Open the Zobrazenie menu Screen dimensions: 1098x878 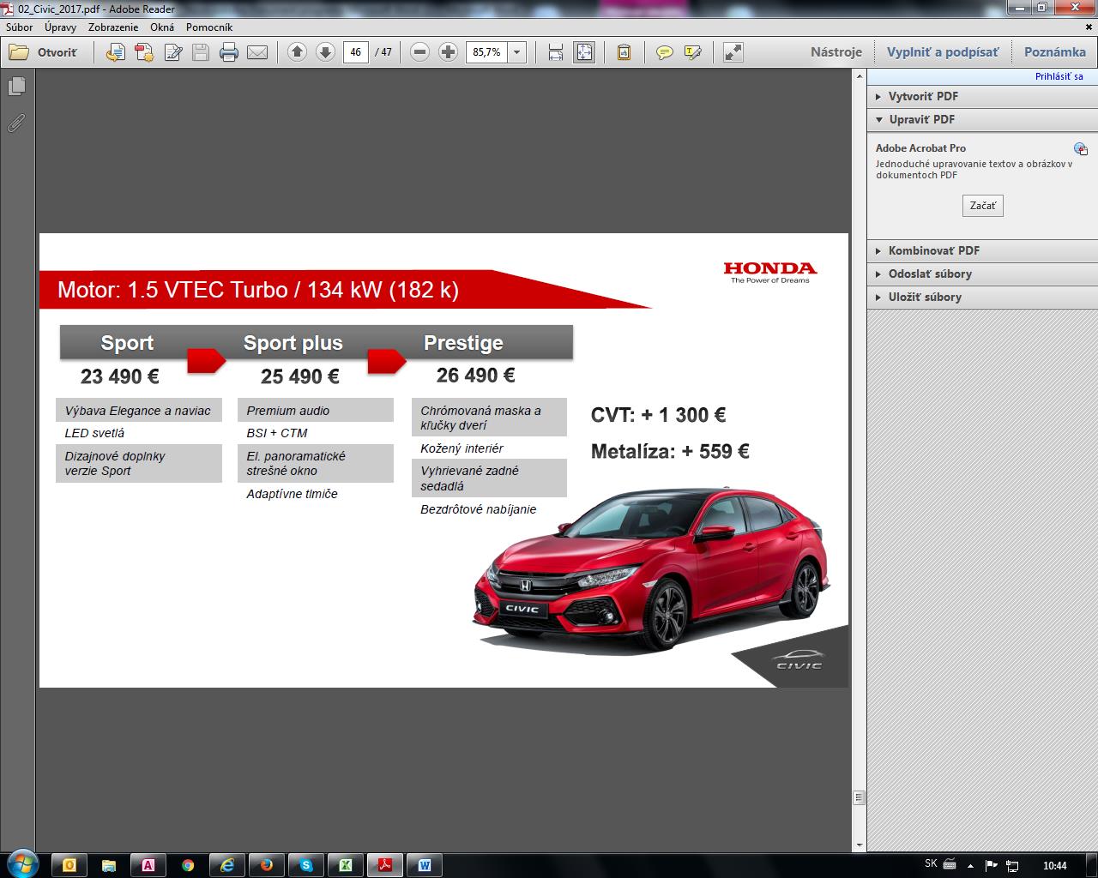(112, 27)
